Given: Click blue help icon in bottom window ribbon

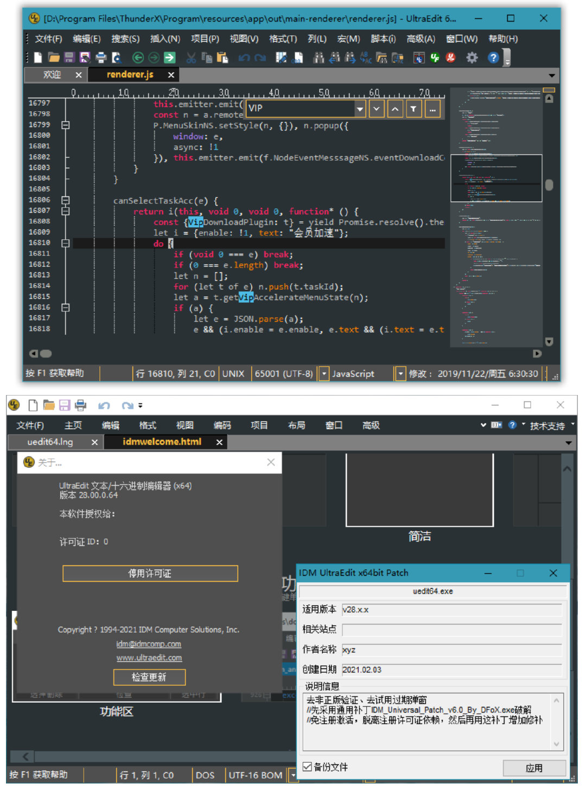Looking at the screenshot, I should pyautogui.click(x=512, y=425).
